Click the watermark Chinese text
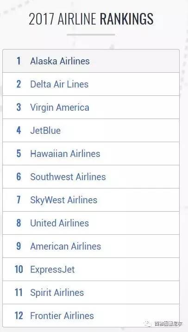Viewport: 188px width, 332px height. (x=168, y=324)
